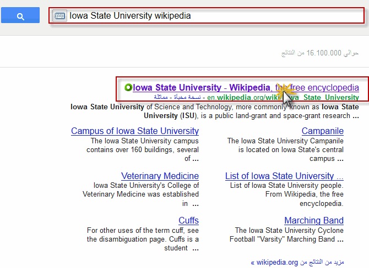Image resolution: width=369 pixels, height=268 pixels.
Task: Open en.wikipedia.org/wiki URL link
Action: click(283, 97)
